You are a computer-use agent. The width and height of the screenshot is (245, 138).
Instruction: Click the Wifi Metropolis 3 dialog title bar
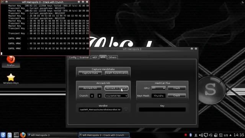132,49
